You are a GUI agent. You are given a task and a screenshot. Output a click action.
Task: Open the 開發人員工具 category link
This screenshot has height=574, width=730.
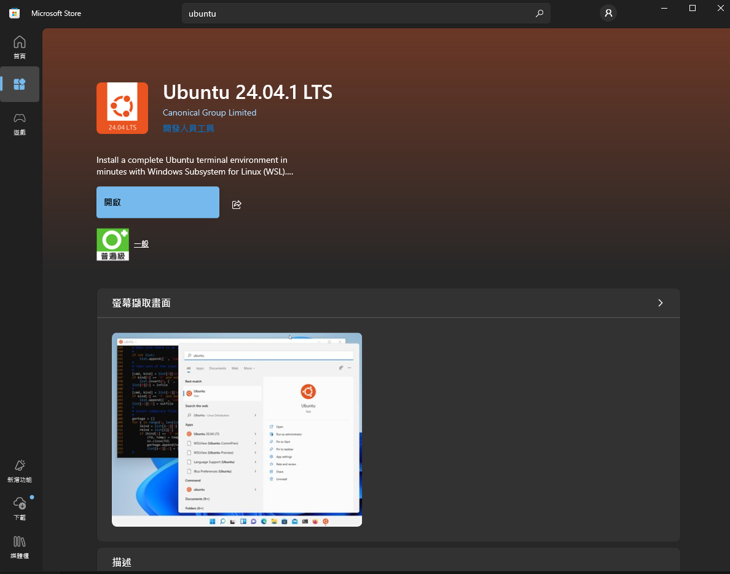189,128
